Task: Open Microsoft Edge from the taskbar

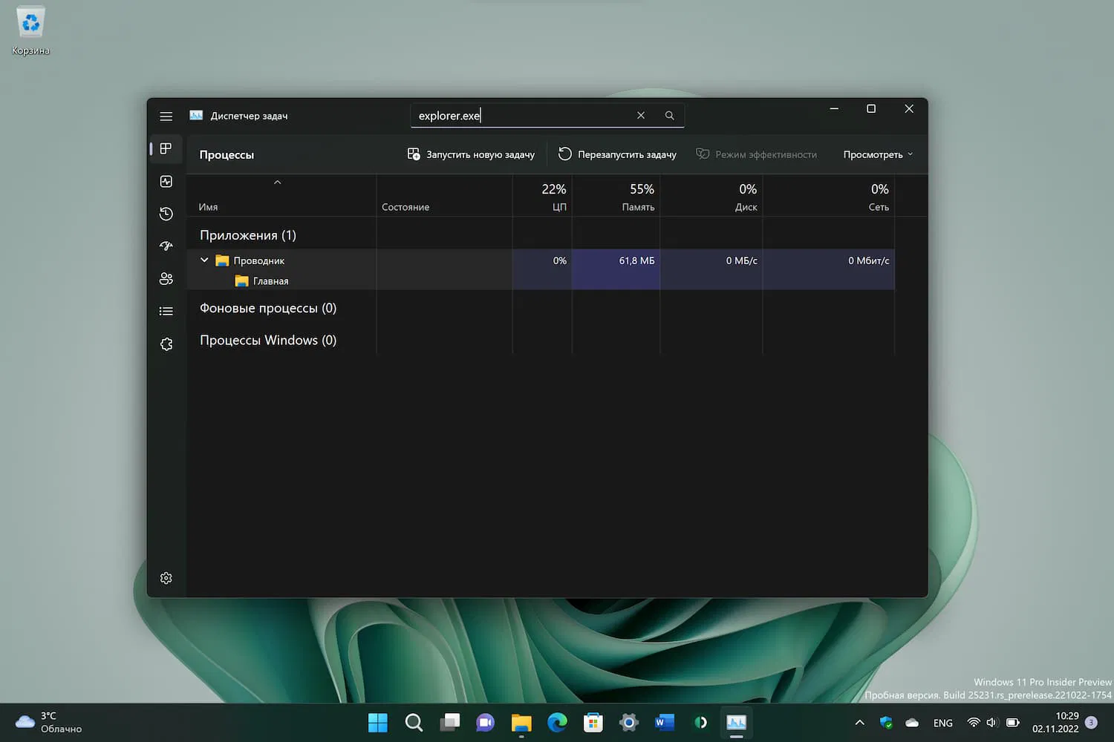Action: [x=557, y=723]
